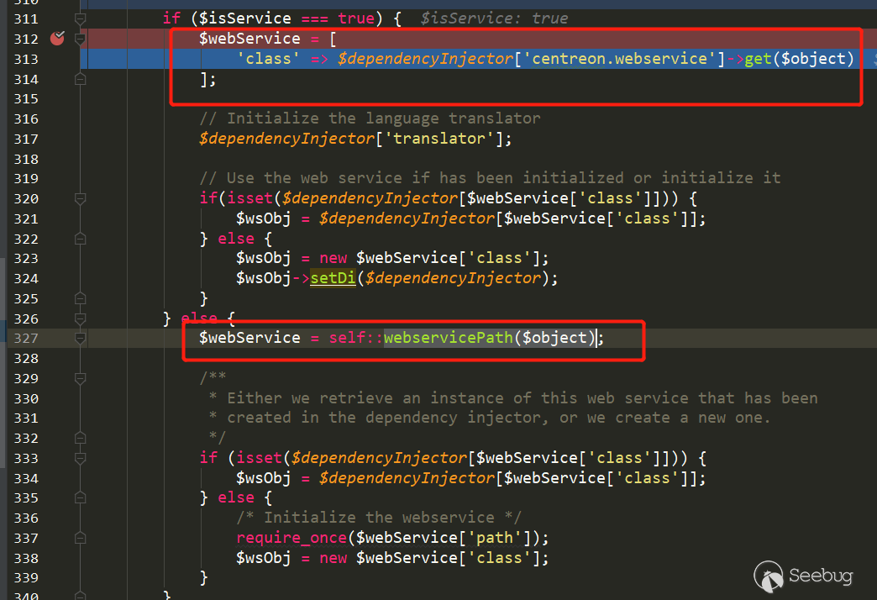Click the fold end marker at line 314
Screen dimensions: 877x600
(80, 79)
